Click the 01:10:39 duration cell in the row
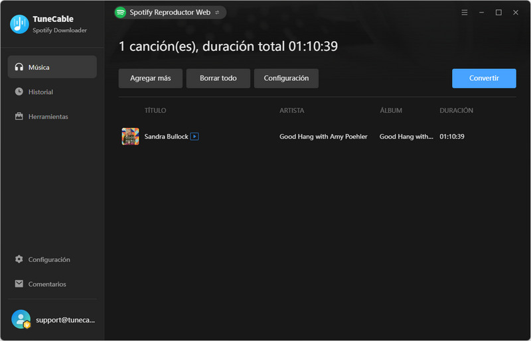Screen dimensions: 531x341 [x=452, y=137]
